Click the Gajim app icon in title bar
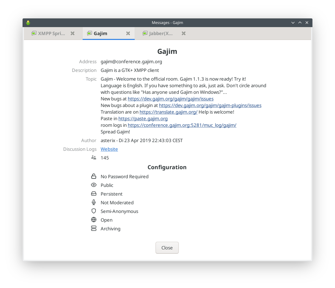Image resolution: width=335 pixels, height=288 pixels. click(x=28, y=23)
